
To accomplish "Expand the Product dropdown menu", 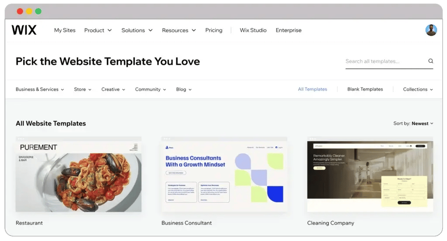I will click(x=98, y=31).
